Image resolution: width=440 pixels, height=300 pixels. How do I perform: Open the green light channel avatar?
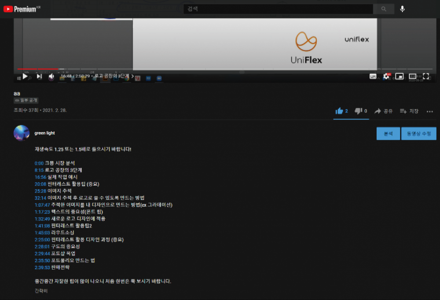point(21,133)
